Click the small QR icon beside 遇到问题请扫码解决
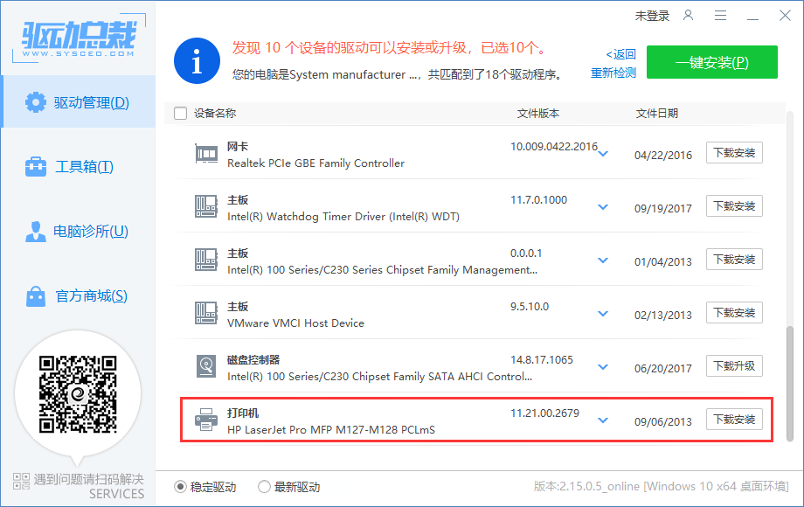Screen dimensions: 804x507 (22, 481)
